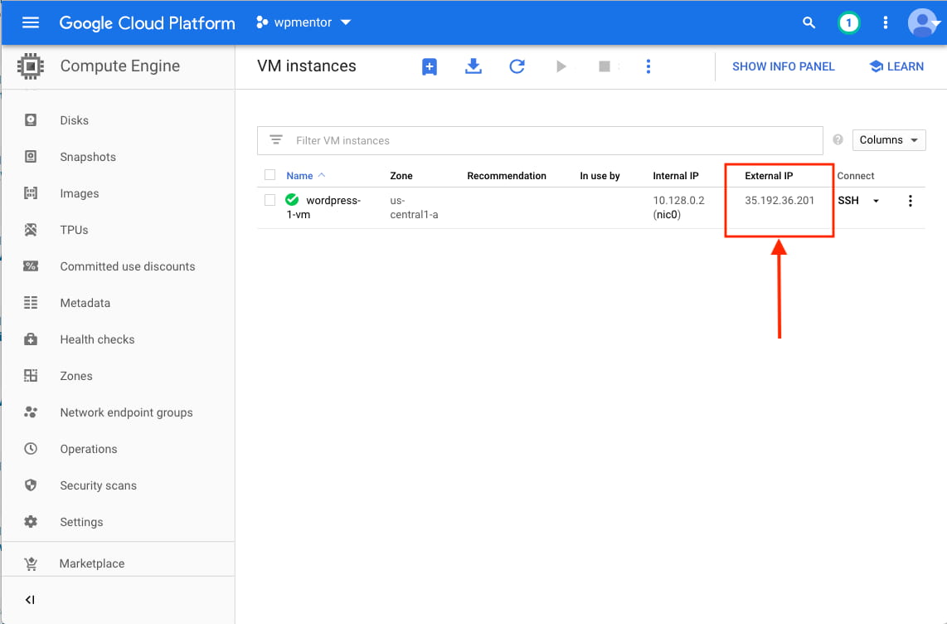The height and width of the screenshot is (624, 947).
Task: Expand the SSH connect options arrow
Action: [x=876, y=201]
